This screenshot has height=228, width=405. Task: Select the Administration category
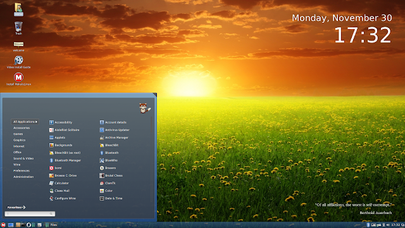coord(23,177)
